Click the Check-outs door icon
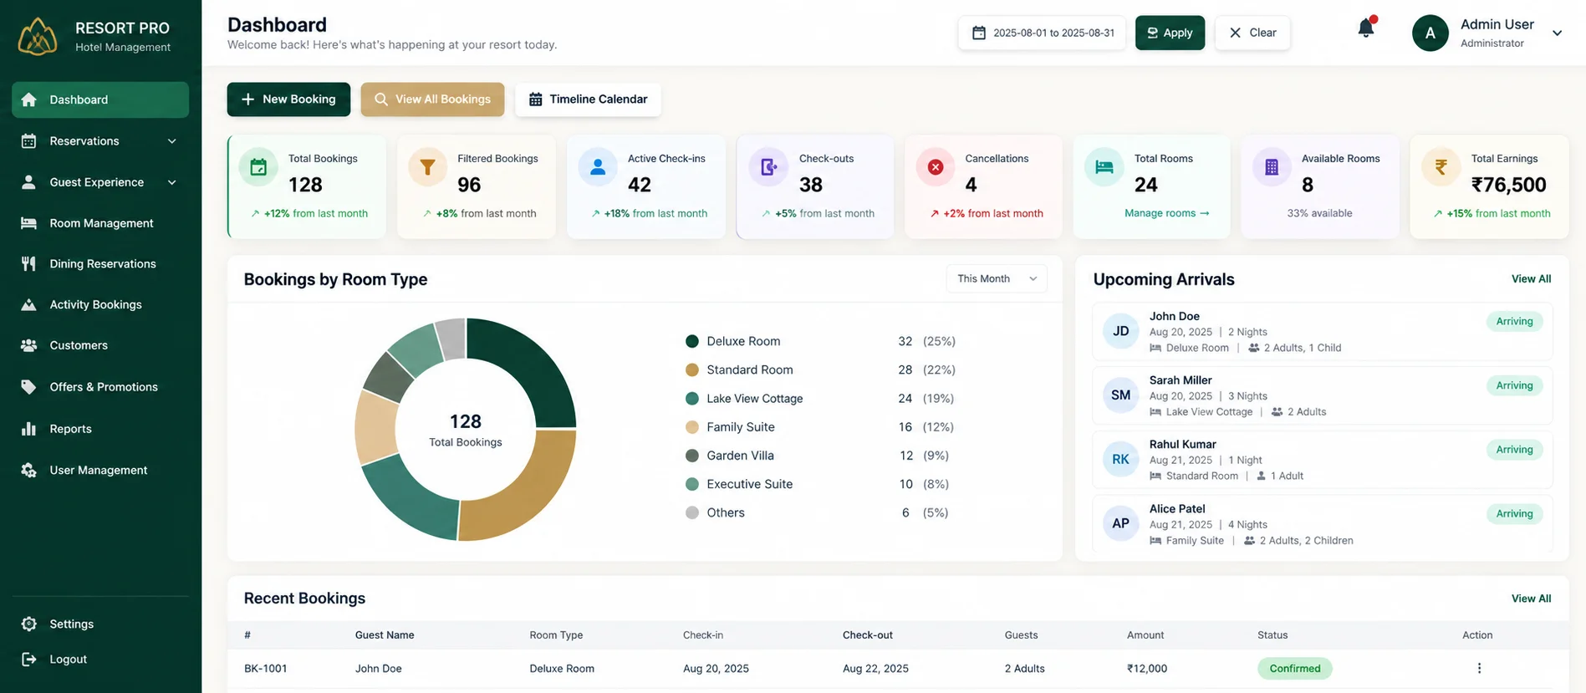Image resolution: width=1586 pixels, height=693 pixels. [x=768, y=167]
